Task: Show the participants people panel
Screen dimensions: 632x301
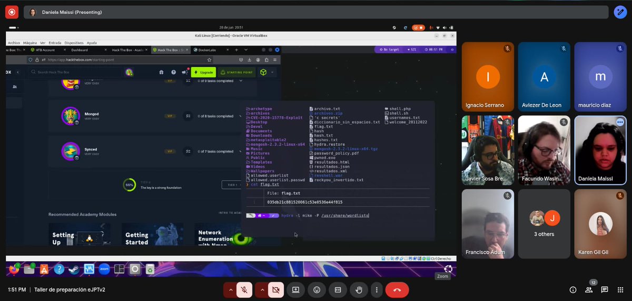Action: click(589, 289)
